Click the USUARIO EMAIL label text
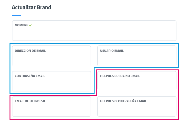The width and height of the screenshot is (187, 128). 112,51
